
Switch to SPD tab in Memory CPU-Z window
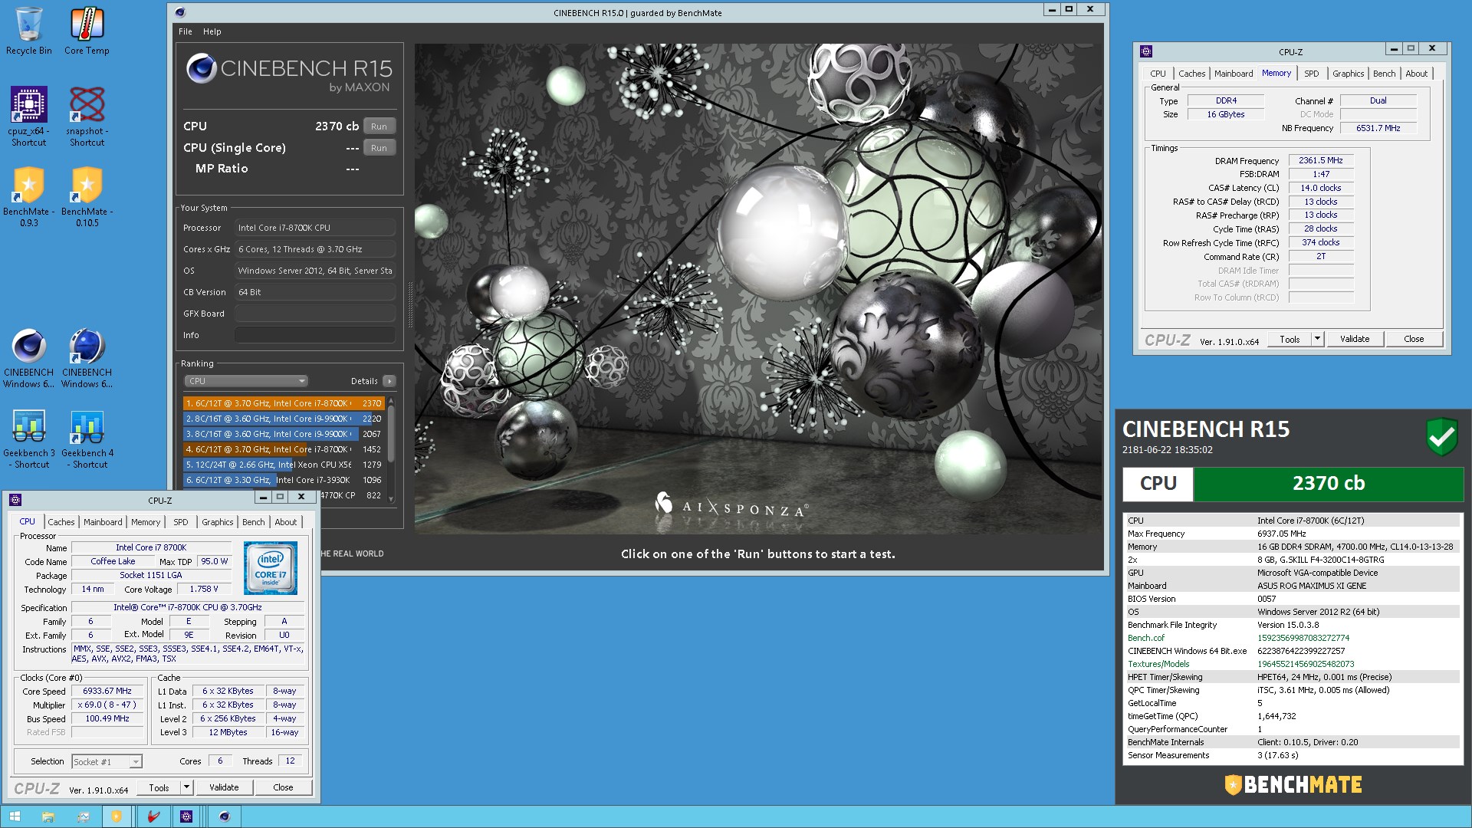(x=1311, y=74)
